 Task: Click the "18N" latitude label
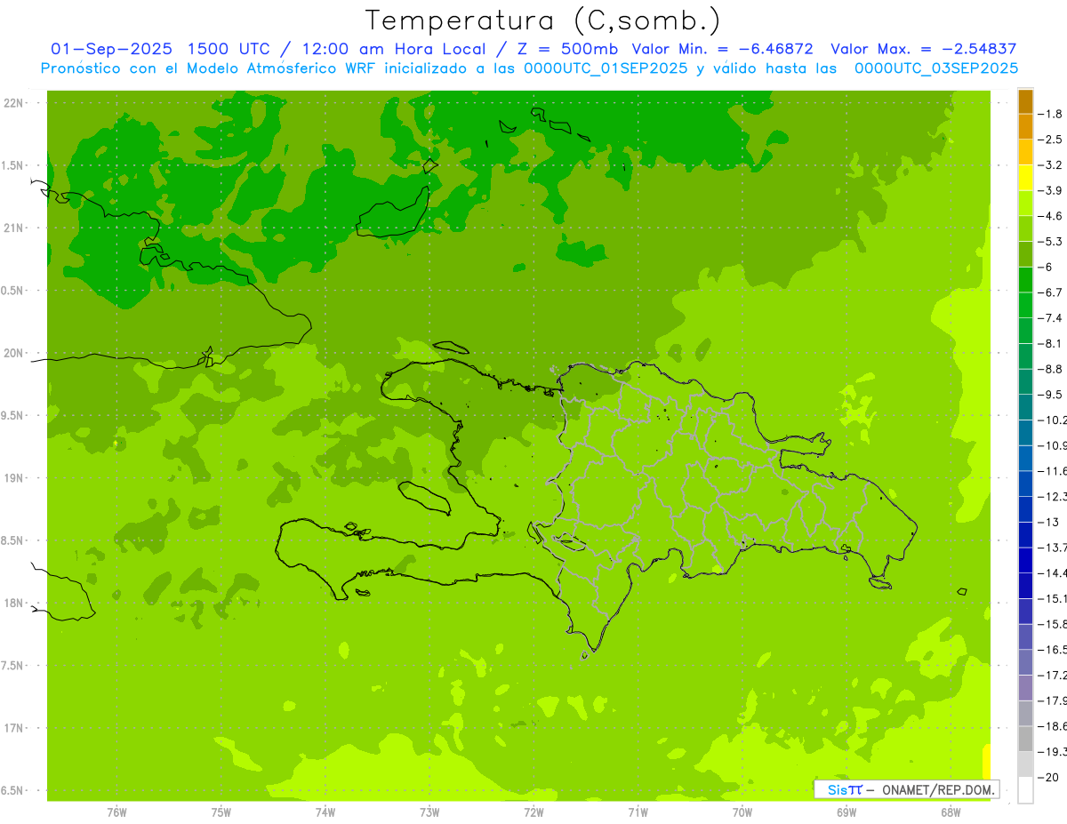pyautogui.click(x=13, y=603)
